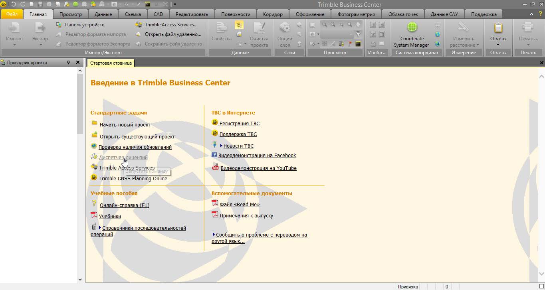Click the folder icon beside Начать новый проект

94,123
